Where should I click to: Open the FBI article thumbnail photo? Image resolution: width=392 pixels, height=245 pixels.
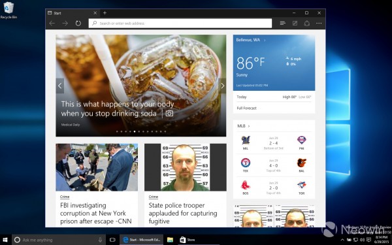[97, 167]
